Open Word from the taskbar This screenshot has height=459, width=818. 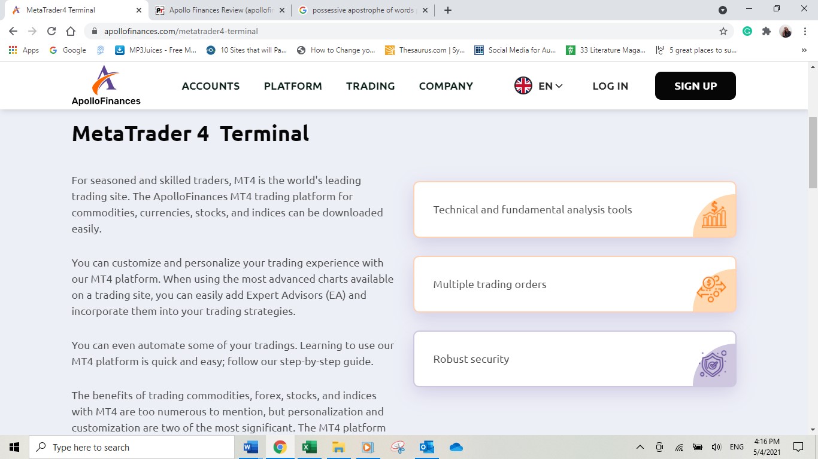point(251,447)
